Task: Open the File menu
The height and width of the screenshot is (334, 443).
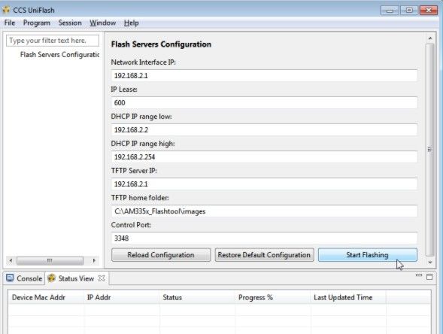Action: pyautogui.click(x=10, y=23)
